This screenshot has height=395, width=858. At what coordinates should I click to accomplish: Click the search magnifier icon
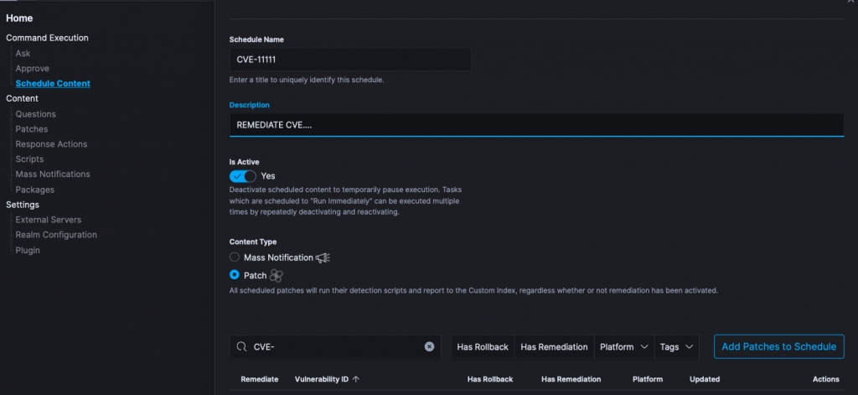pos(241,346)
